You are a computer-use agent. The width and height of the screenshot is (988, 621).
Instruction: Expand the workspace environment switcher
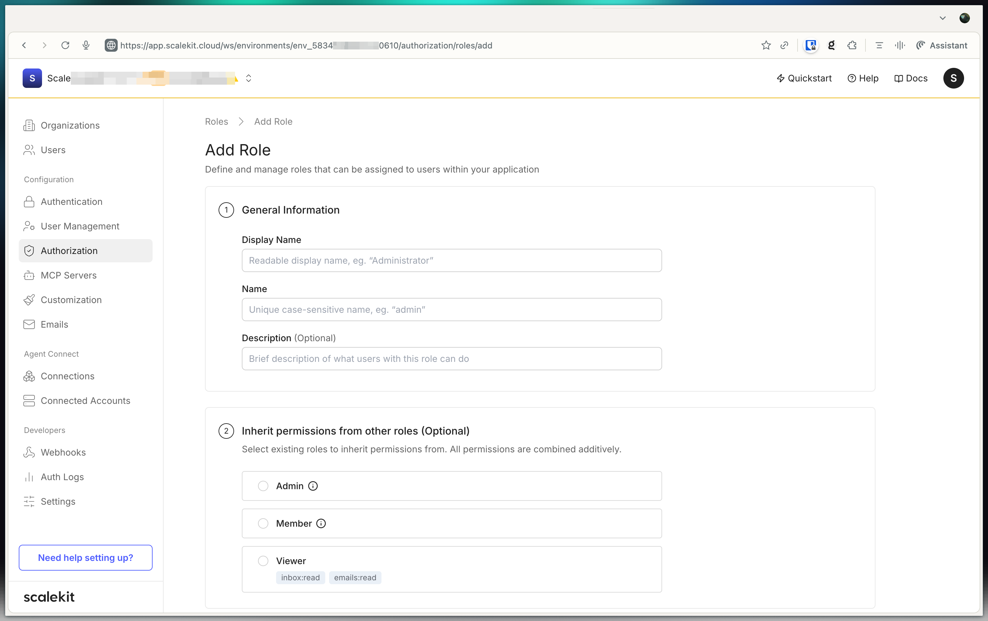(x=248, y=78)
